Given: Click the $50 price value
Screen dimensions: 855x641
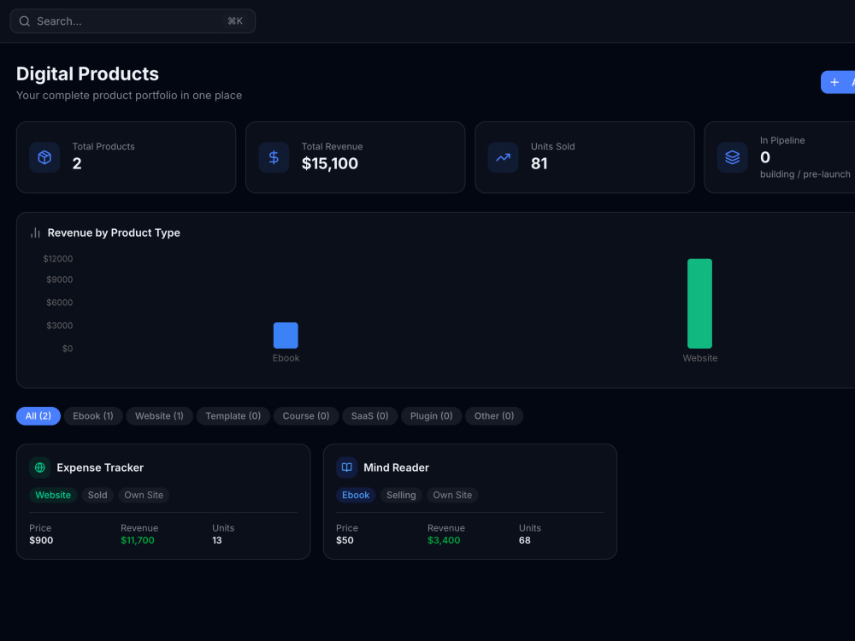Looking at the screenshot, I should point(345,540).
